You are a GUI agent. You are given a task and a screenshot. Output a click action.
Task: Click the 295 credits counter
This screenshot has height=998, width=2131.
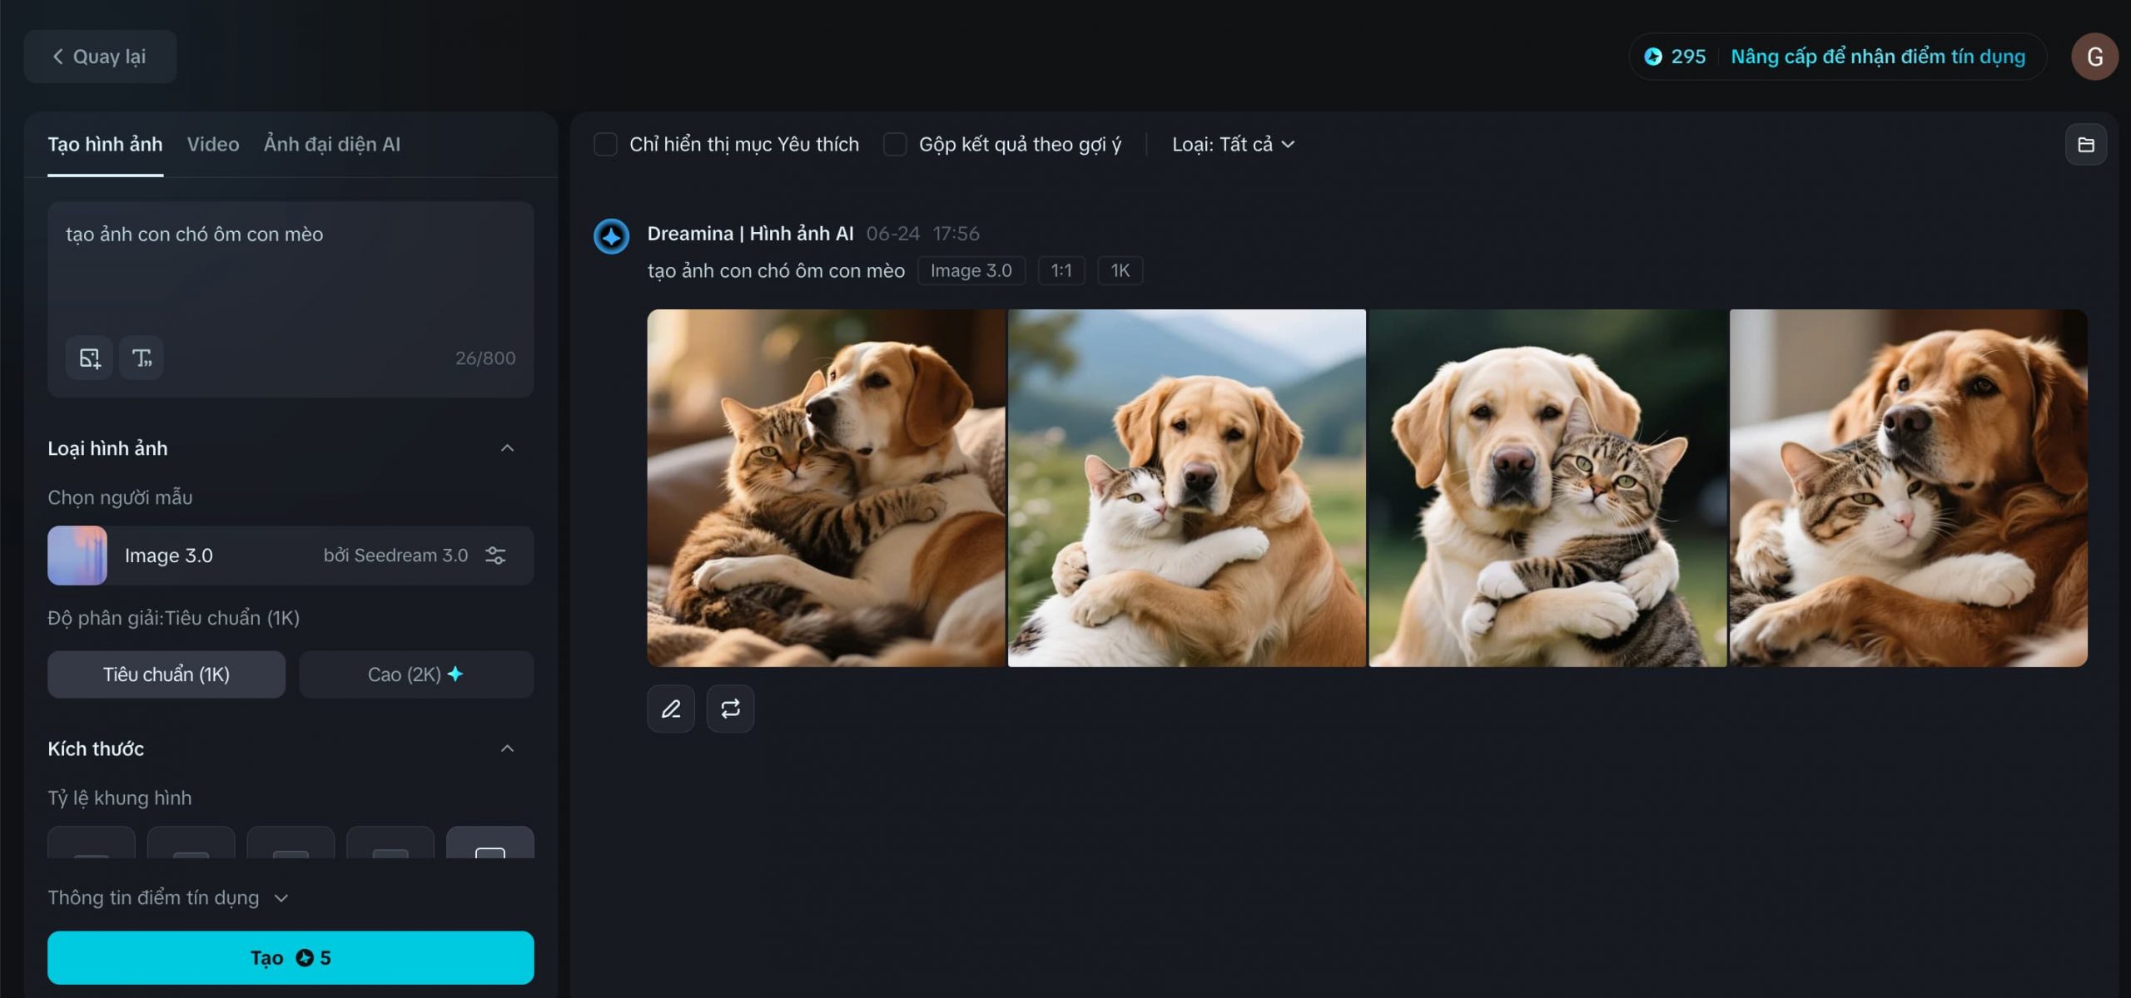(x=1676, y=57)
